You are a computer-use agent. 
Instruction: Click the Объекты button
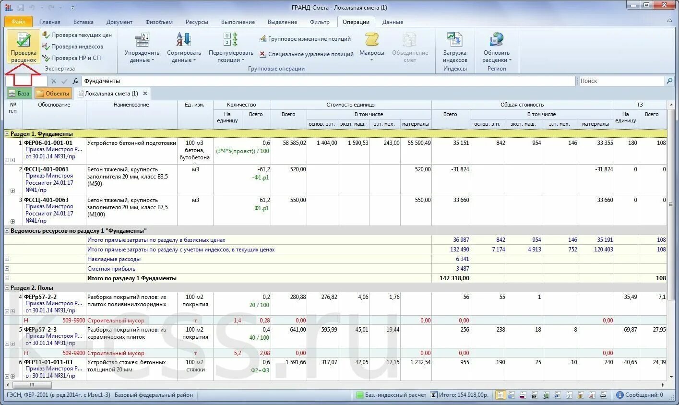[x=53, y=94]
